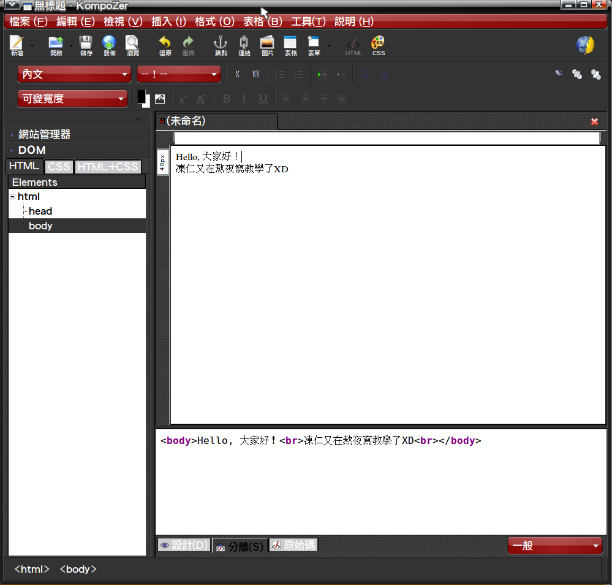
Task: Save the page with 儲存 floppy icon
Action: coord(86,46)
